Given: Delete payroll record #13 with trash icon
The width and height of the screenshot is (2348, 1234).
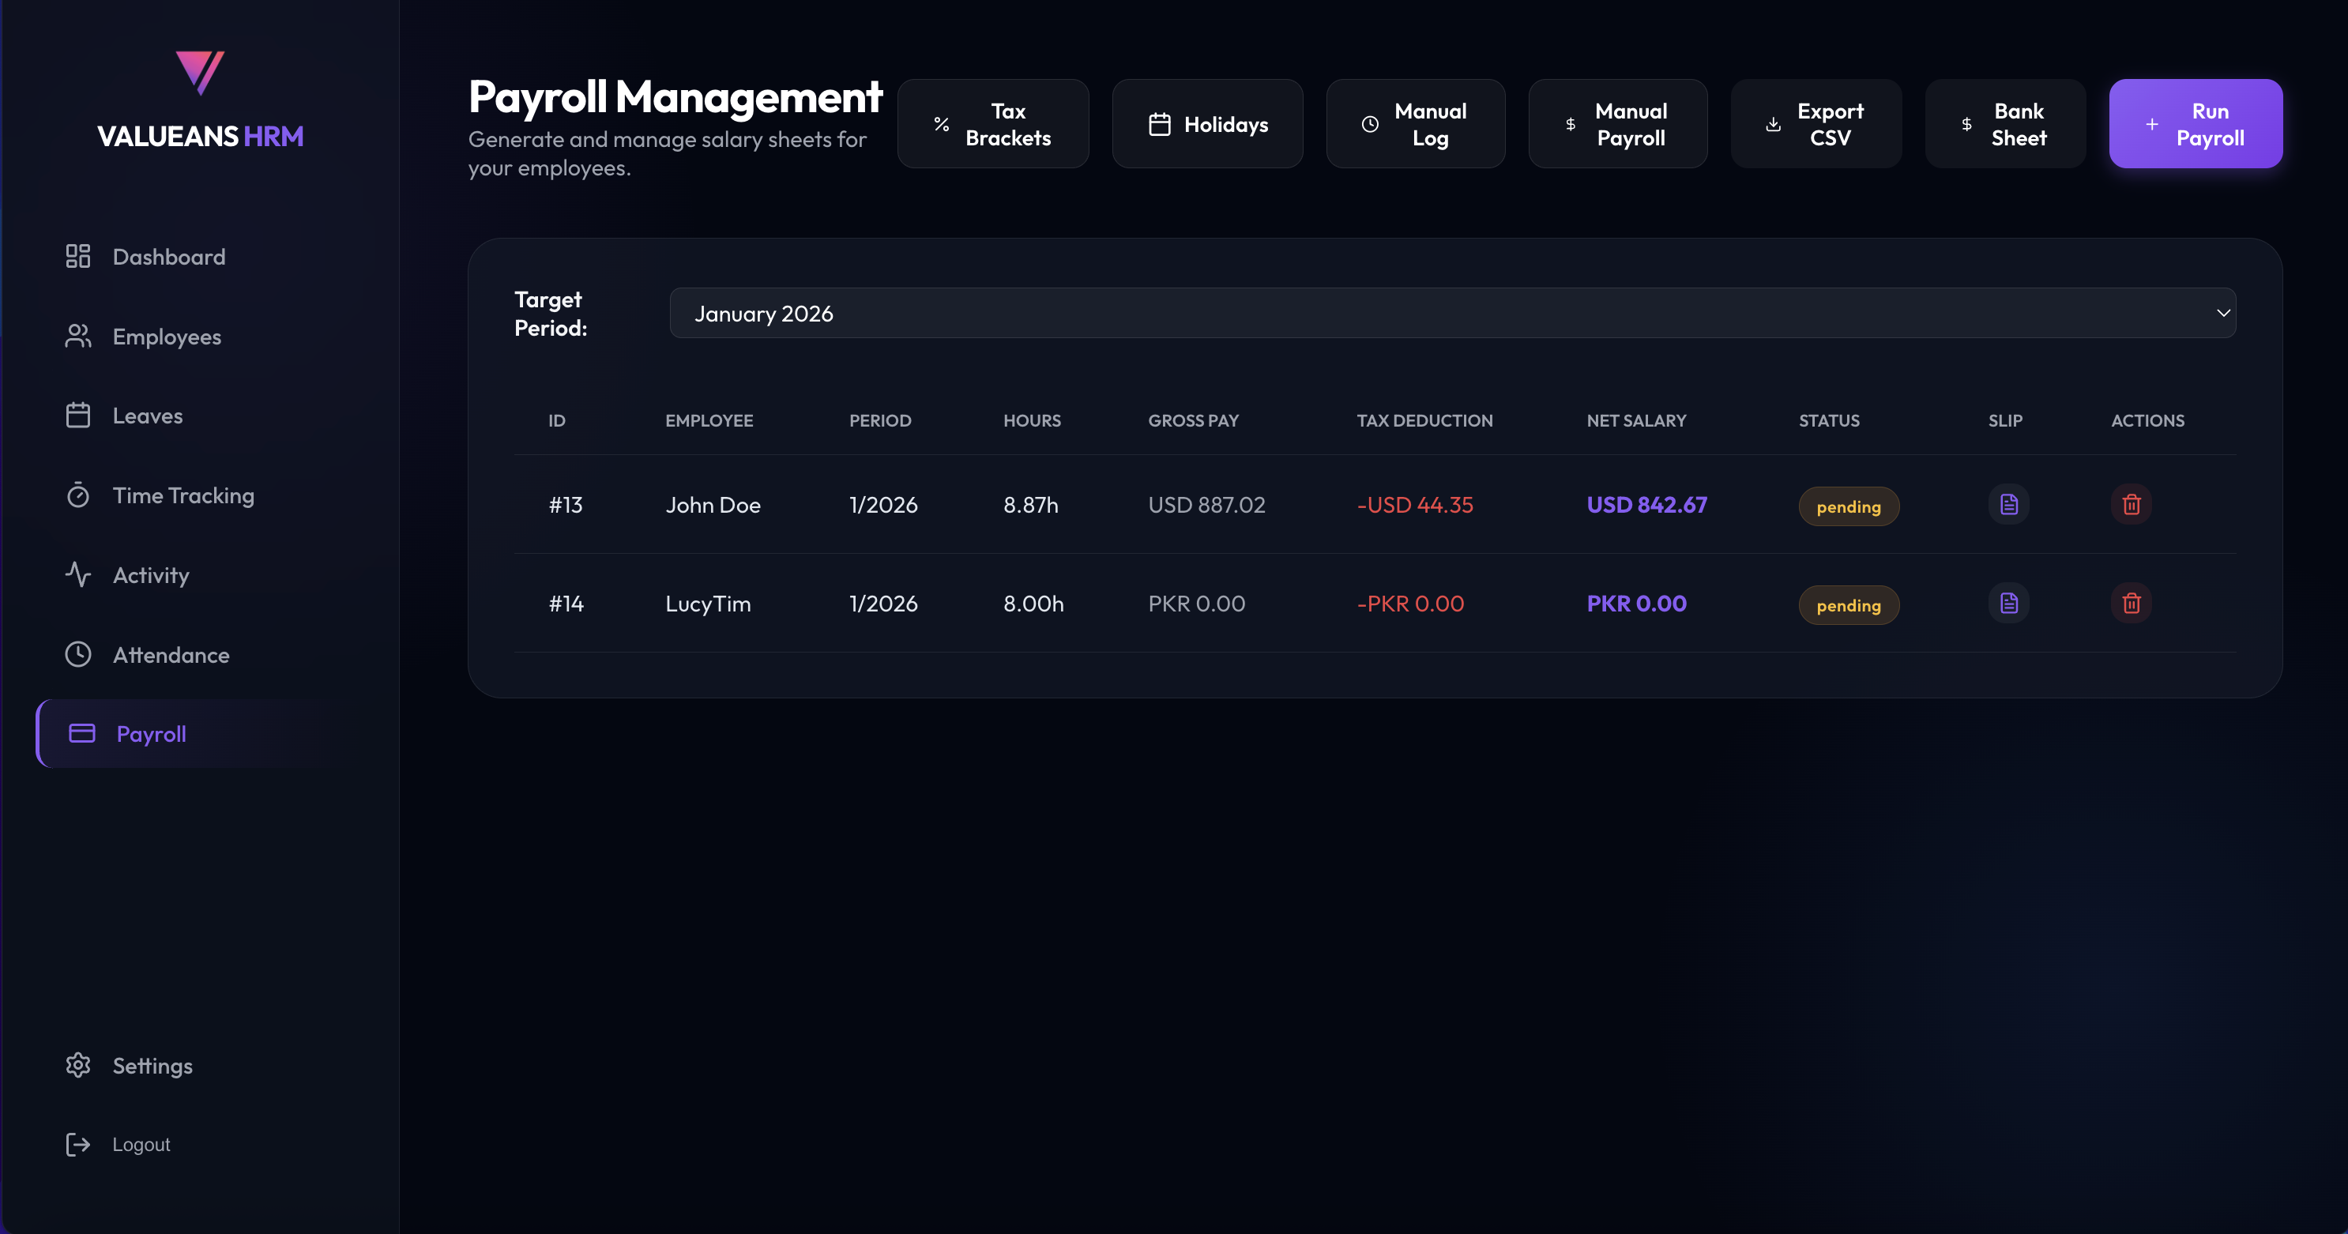Looking at the screenshot, I should pos(2130,504).
